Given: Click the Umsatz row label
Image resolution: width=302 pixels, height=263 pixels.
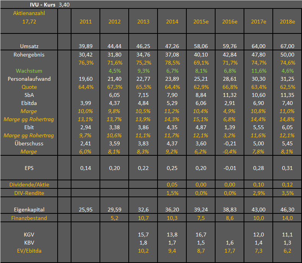Looking at the screenshot, I should (x=29, y=46).
